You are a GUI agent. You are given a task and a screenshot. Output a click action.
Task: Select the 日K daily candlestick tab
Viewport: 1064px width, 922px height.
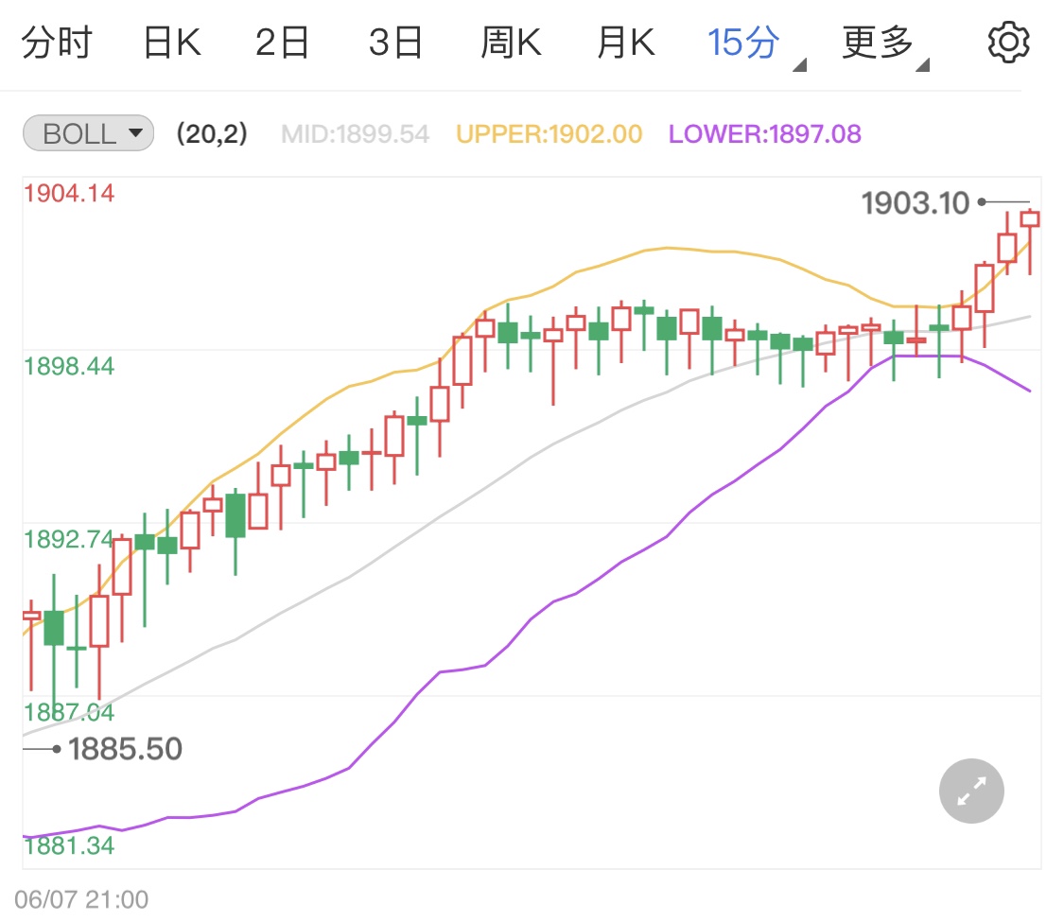(x=172, y=42)
